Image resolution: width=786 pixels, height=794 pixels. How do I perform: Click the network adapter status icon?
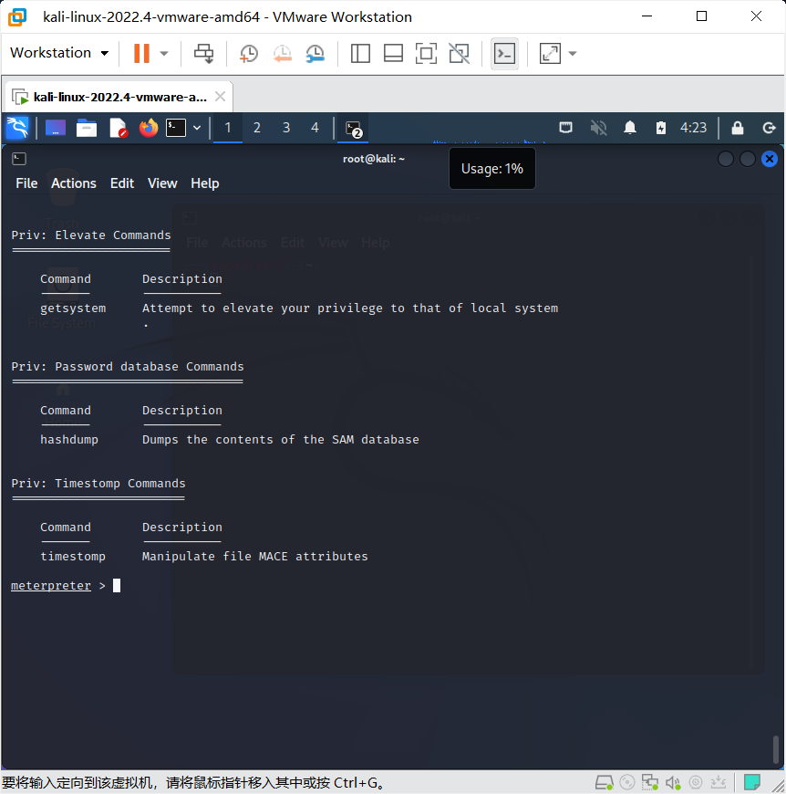[x=650, y=783]
